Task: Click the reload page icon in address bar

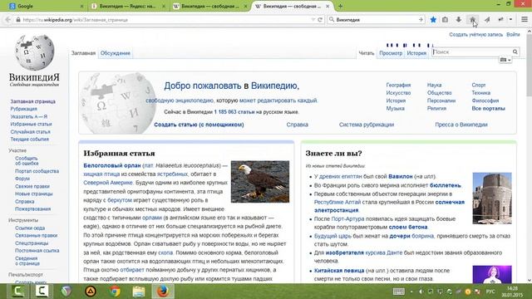Action: pos(319,20)
